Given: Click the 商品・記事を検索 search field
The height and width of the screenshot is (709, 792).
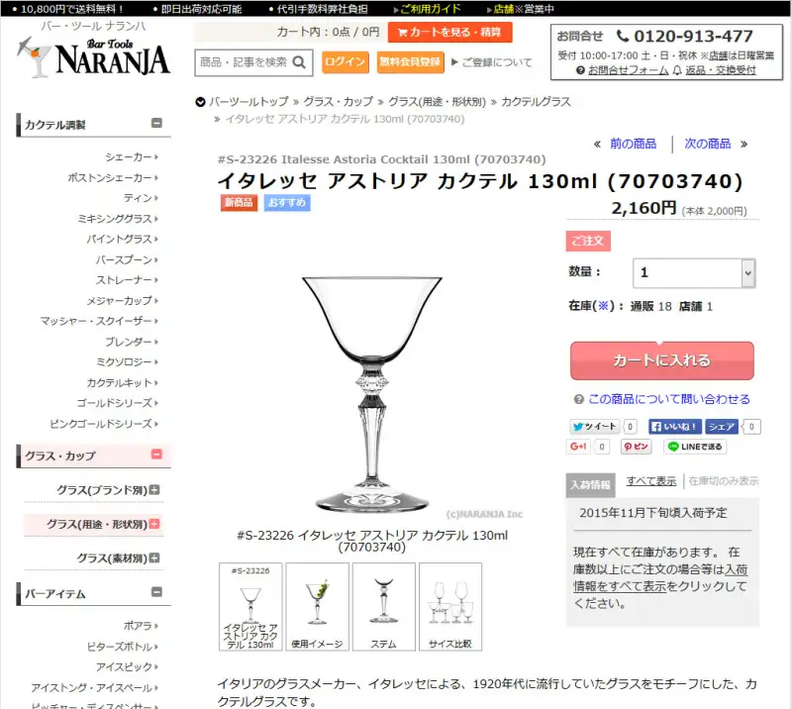Looking at the screenshot, I should pos(245,62).
